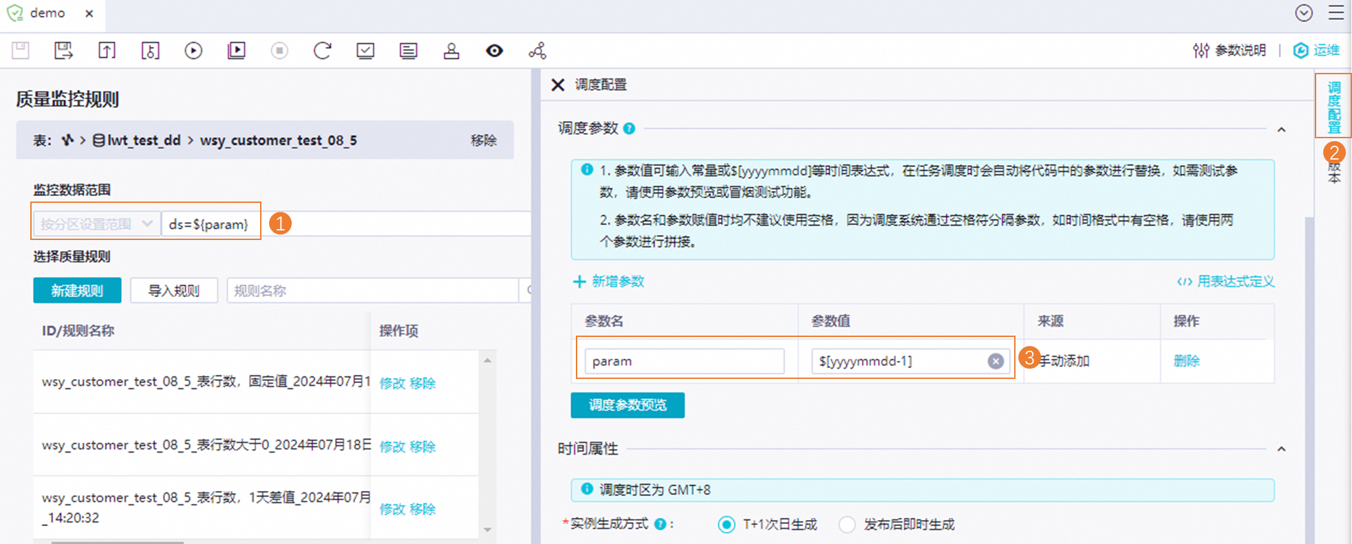Click the help icon beside 实例生成方式
The image size is (1352, 544).
tap(660, 524)
